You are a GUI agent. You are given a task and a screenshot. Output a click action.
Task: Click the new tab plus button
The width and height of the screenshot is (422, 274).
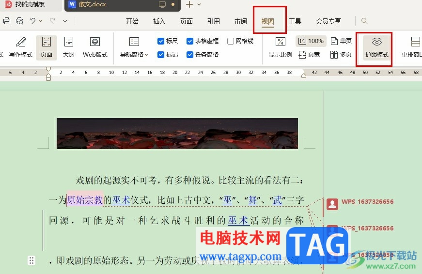[x=189, y=4]
